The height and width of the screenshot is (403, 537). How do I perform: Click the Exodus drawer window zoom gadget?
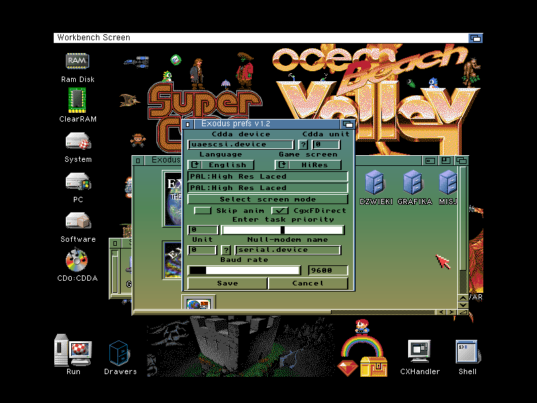[x=446, y=161]
